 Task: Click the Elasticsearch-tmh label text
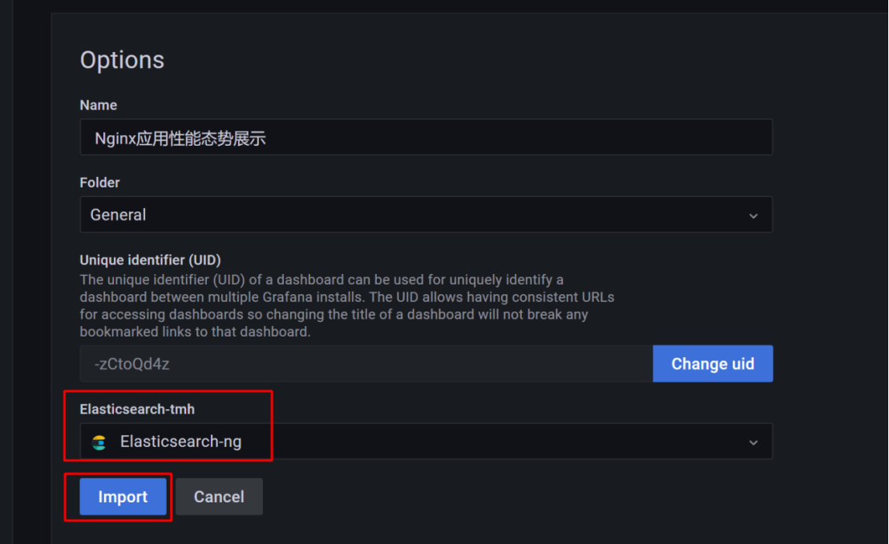(x=137, y=409)
